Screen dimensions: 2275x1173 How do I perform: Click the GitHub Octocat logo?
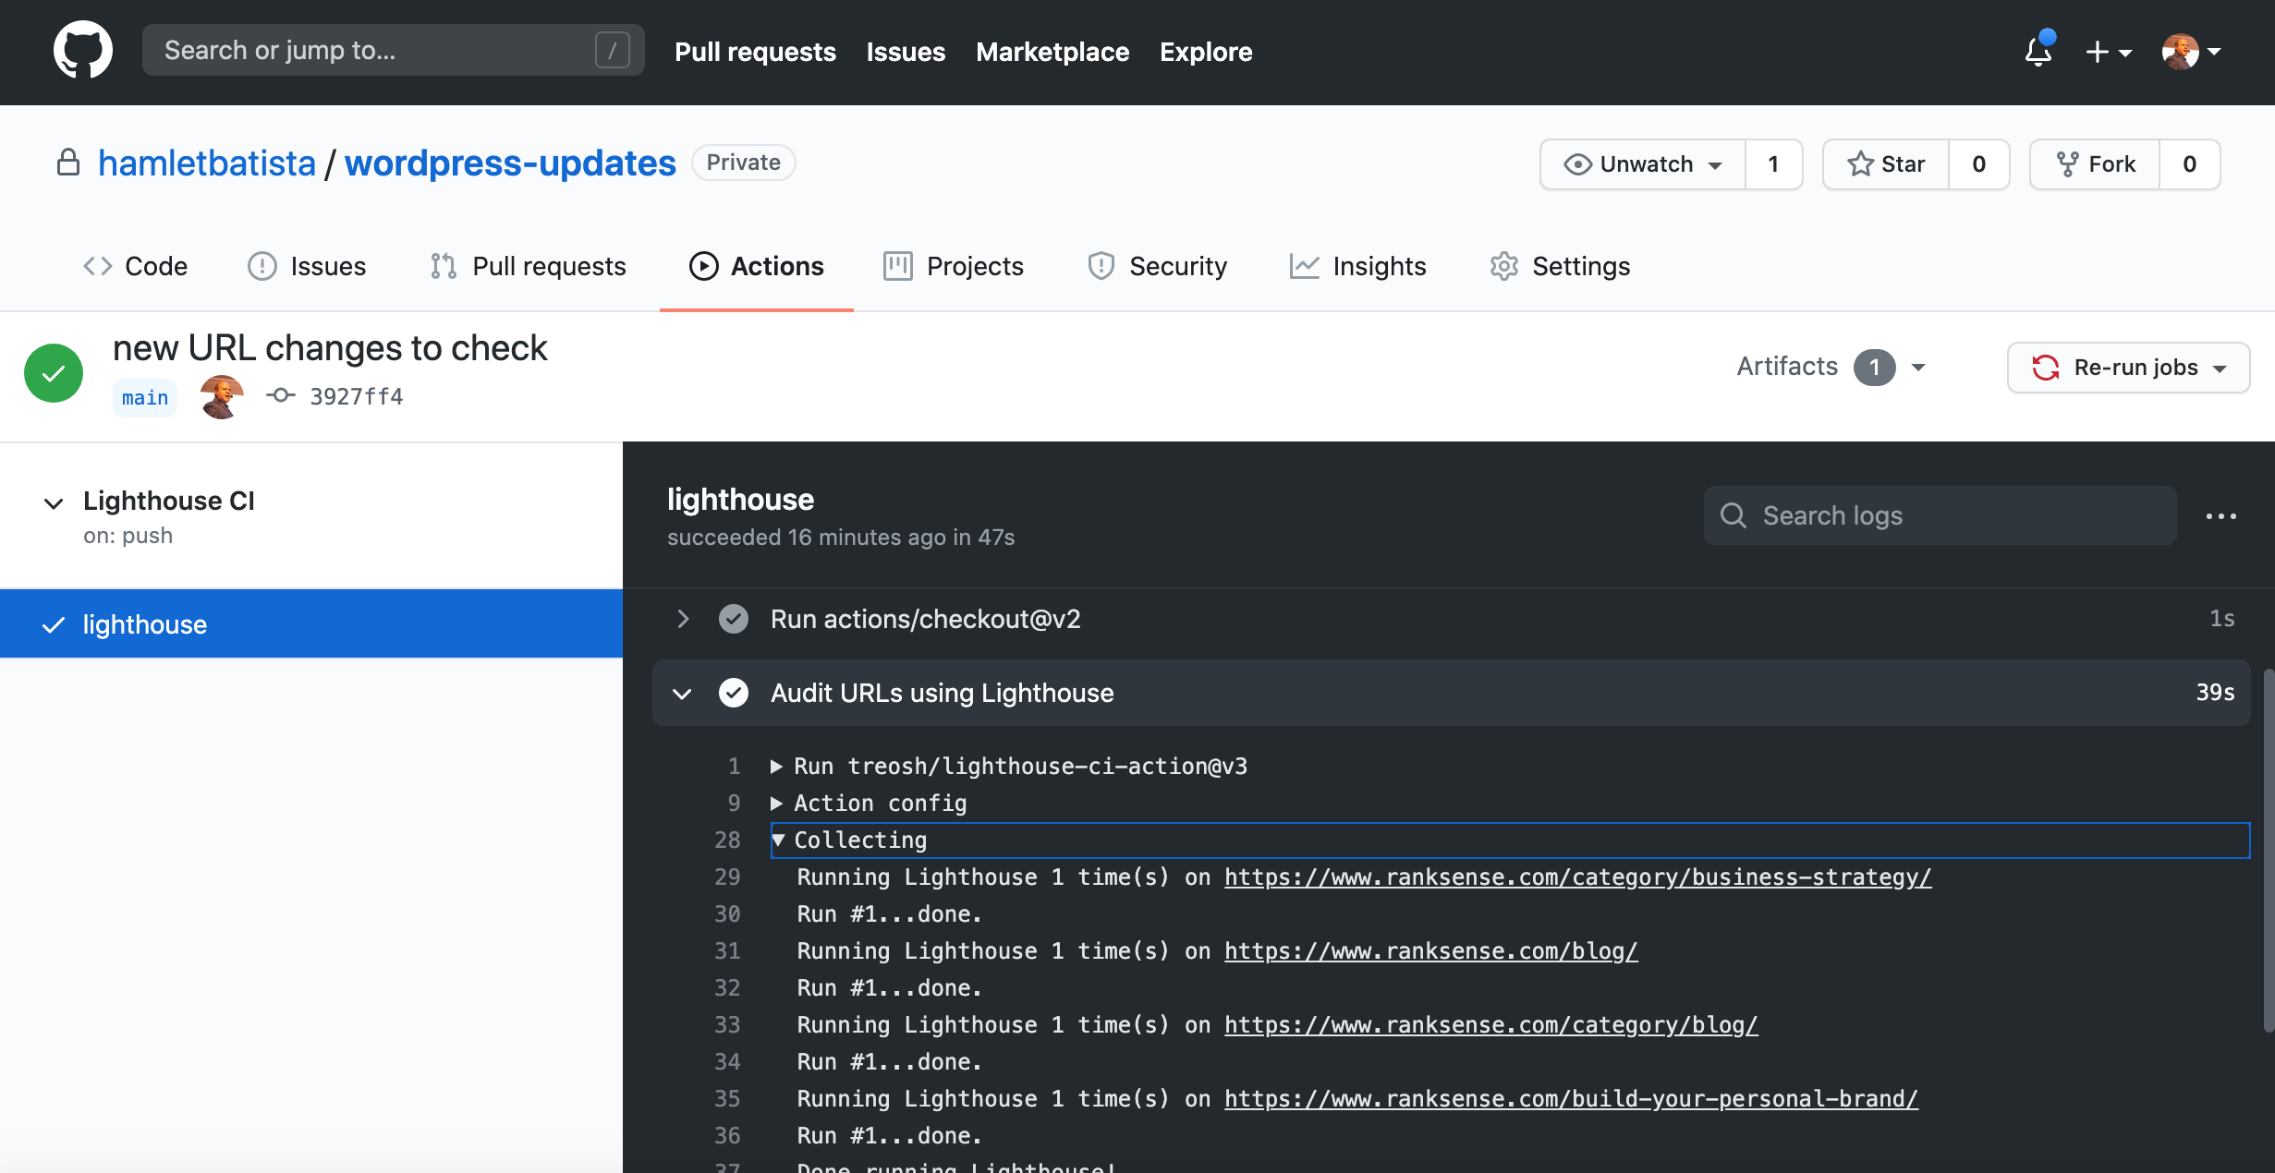[83, 51]
